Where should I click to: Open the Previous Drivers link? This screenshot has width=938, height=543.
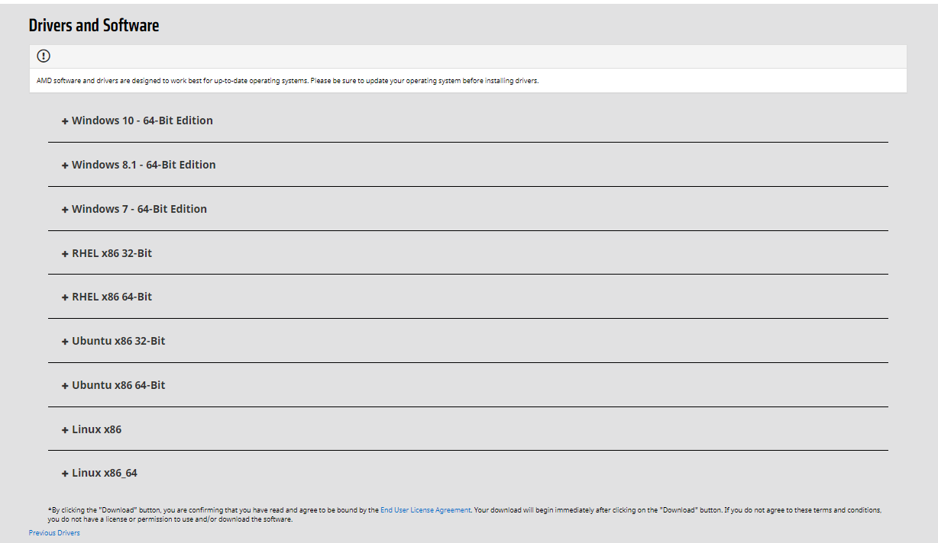[x=54, y=533]
